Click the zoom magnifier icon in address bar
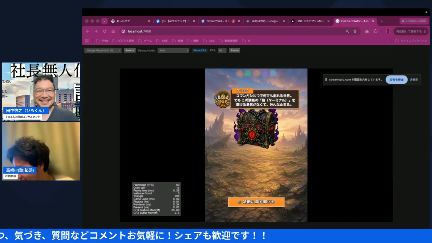Image resolution: width=432 pixels, height=243 pixels. click(347, 31)
